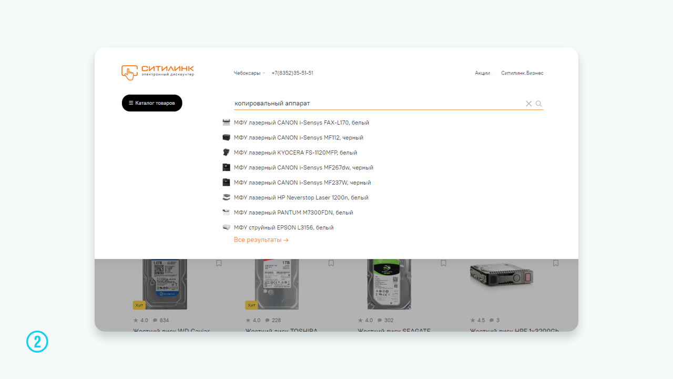
Task: Open the SEAGATE drive product image
Action: [x=389, y=284]
